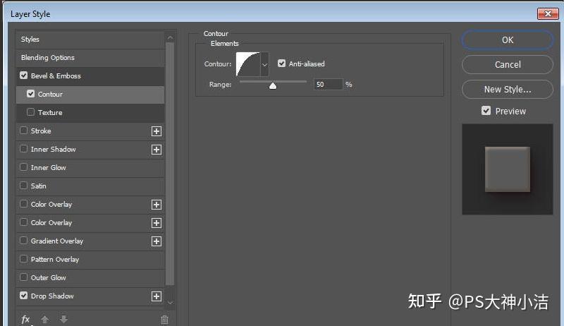Enable the Inner Glow checkbox
Viewport: 564px width, 326px height.
[x=24, y=167]
